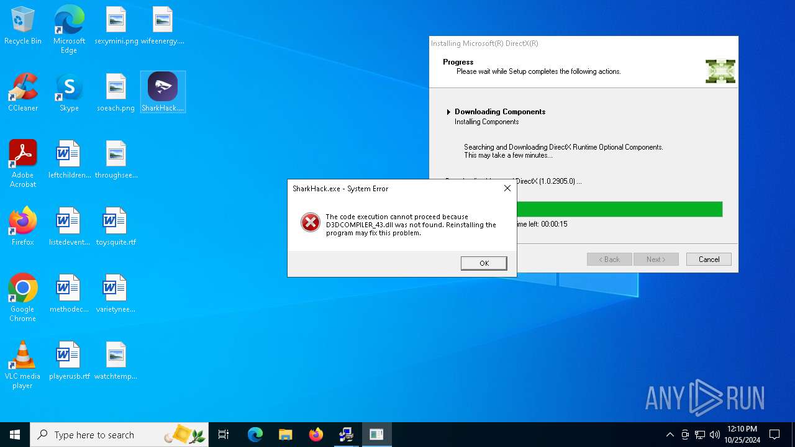The image size is (795, 447).
Task: Select the toysquite.rtf document icon
Action: pos(116,226)
